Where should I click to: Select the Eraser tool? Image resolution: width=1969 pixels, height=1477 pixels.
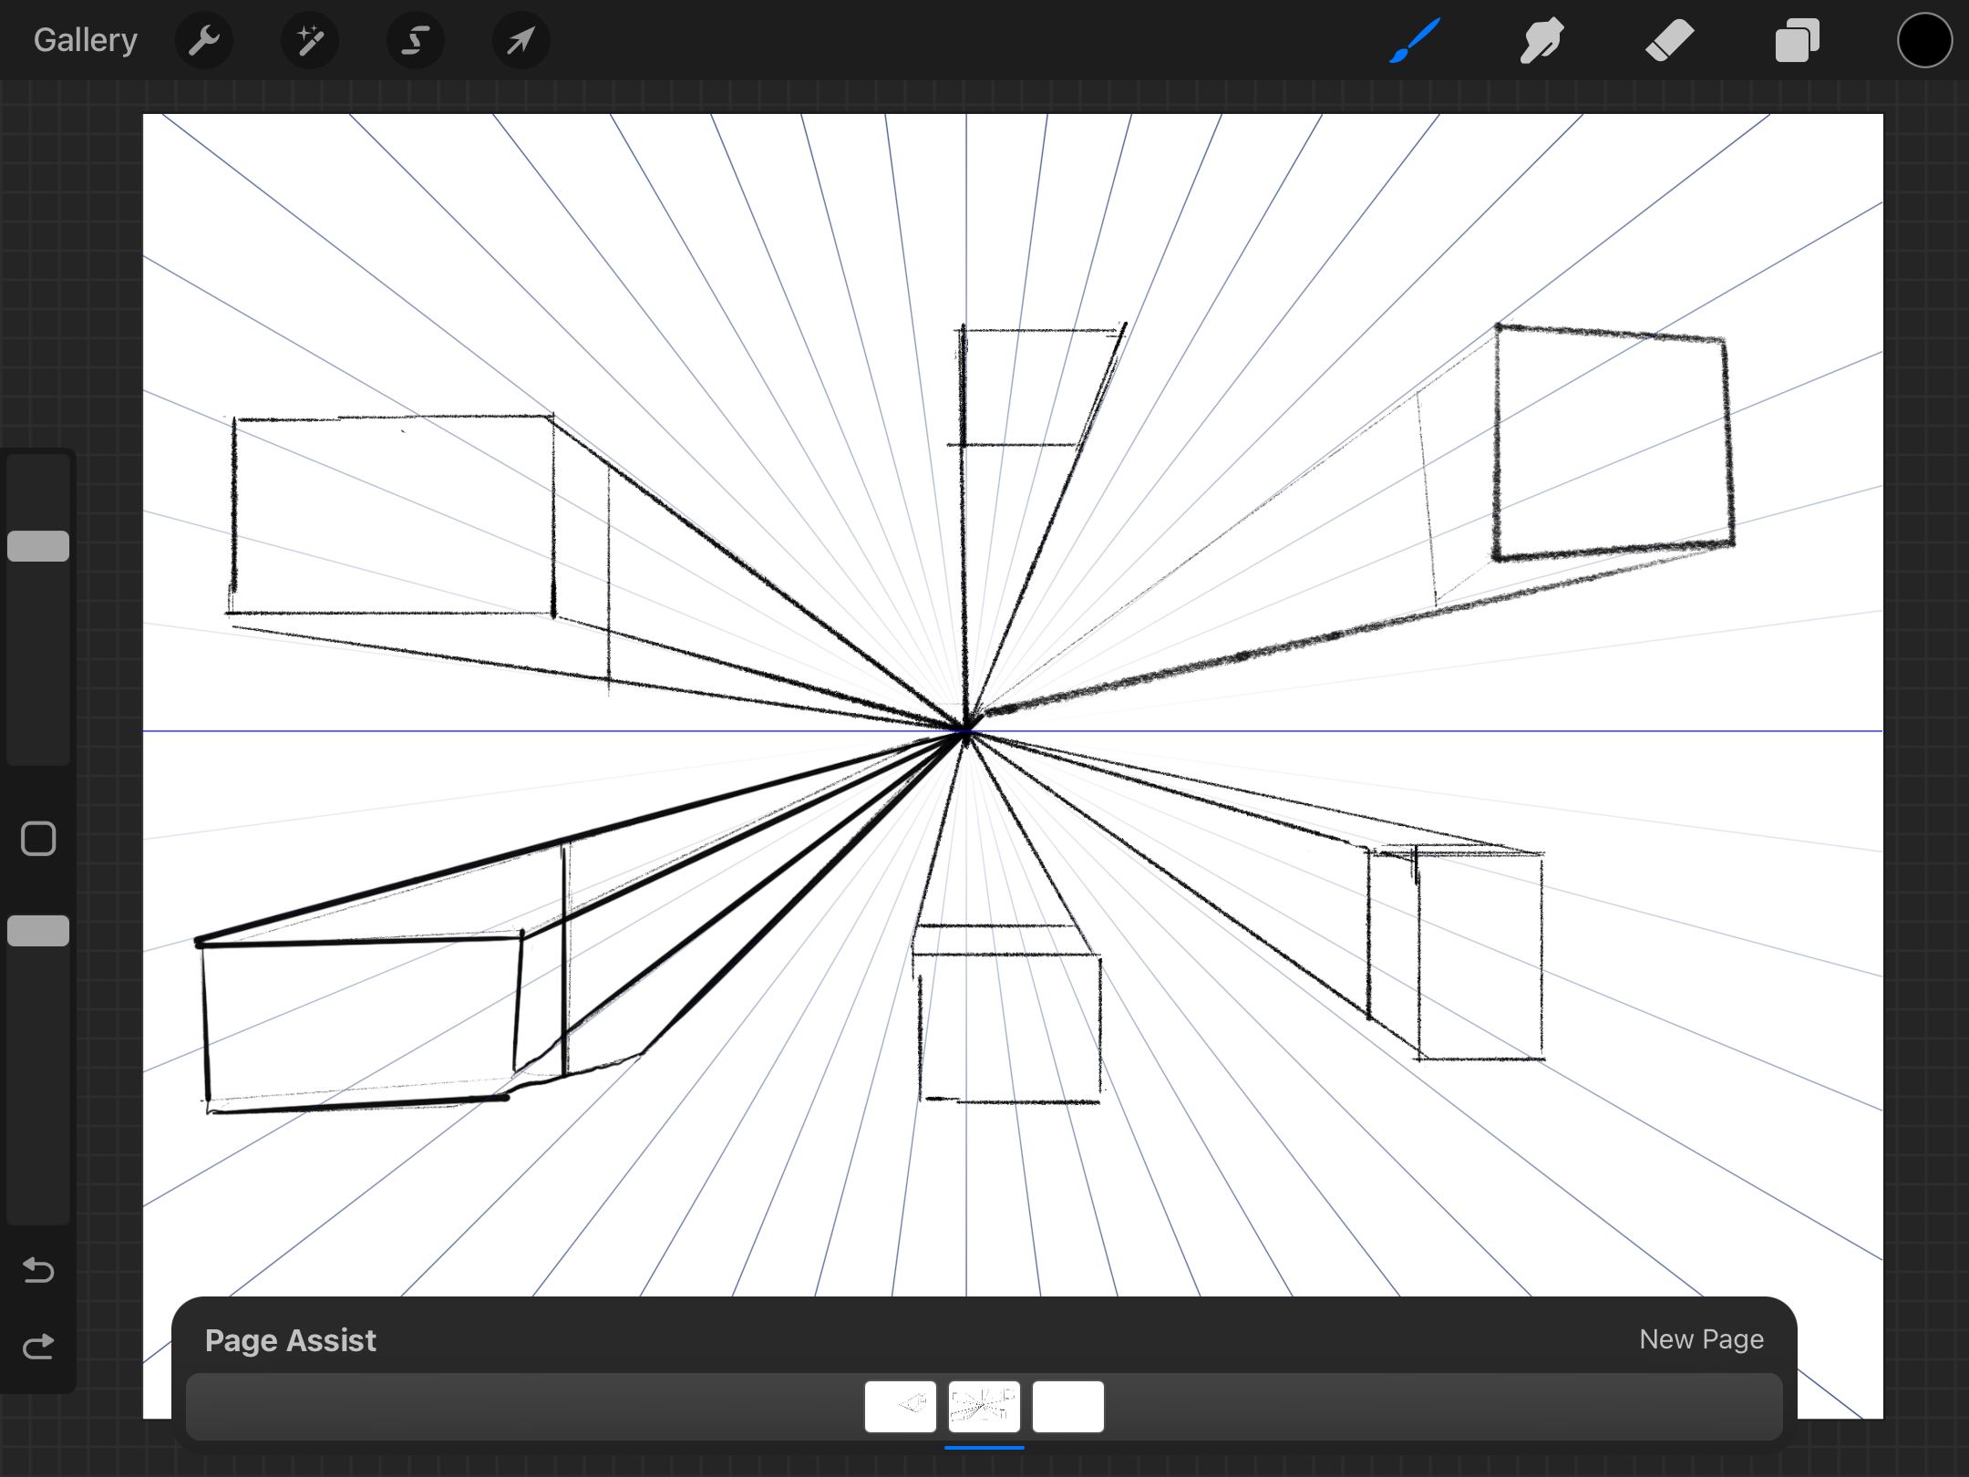click(x=1669, y=40)
